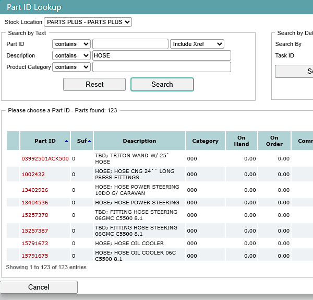Sort by the On Hand column header
The width and height of the screenshot is (313, 300).
point(242,141)
